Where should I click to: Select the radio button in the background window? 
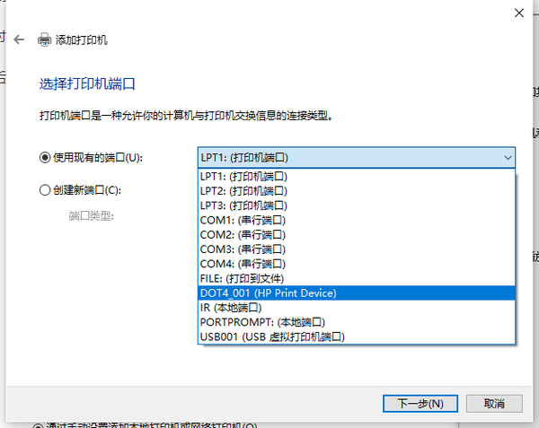(38, 426)
